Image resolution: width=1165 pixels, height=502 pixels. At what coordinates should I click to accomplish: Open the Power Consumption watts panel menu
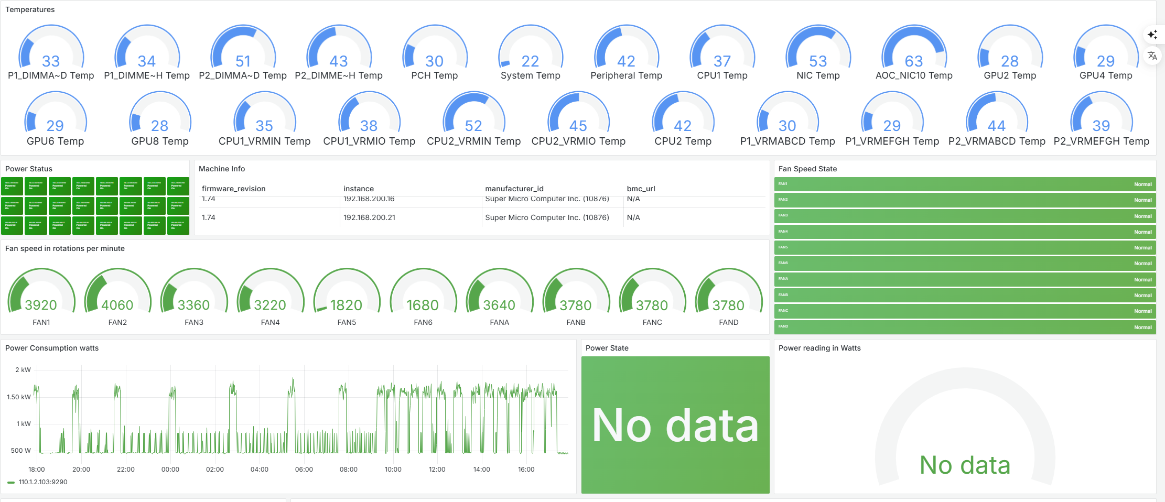click(x=52, y=347)
